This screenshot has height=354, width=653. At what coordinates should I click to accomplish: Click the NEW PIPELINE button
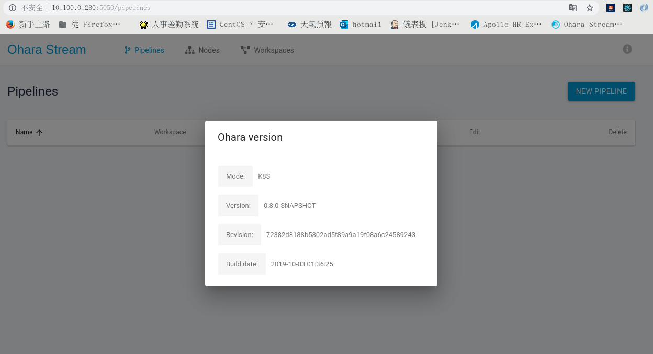click(601, 91)
